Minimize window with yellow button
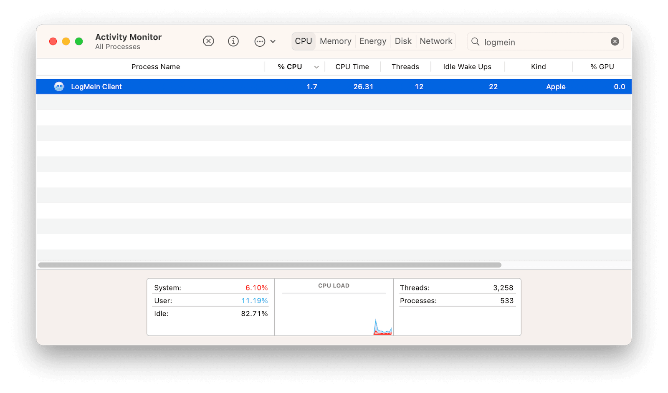Screen dimensions: 668x393 (66, 41)
